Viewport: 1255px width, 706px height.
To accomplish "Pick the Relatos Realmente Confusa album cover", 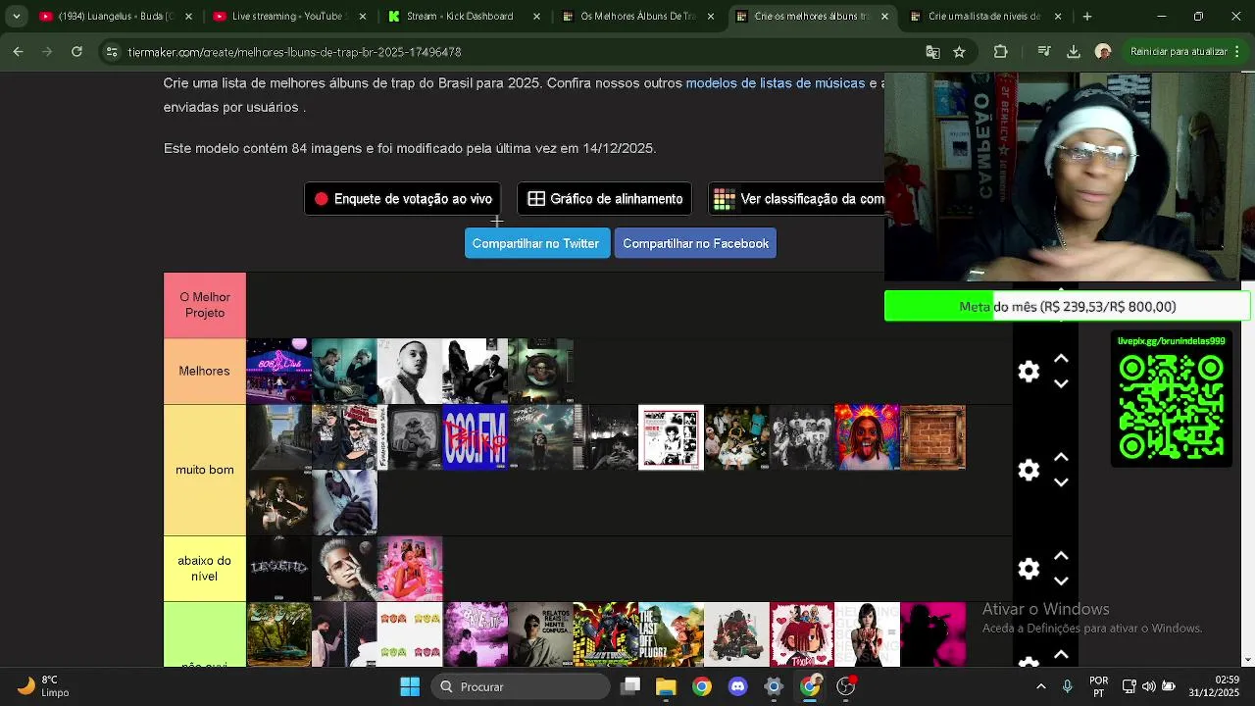I will 540,634.
